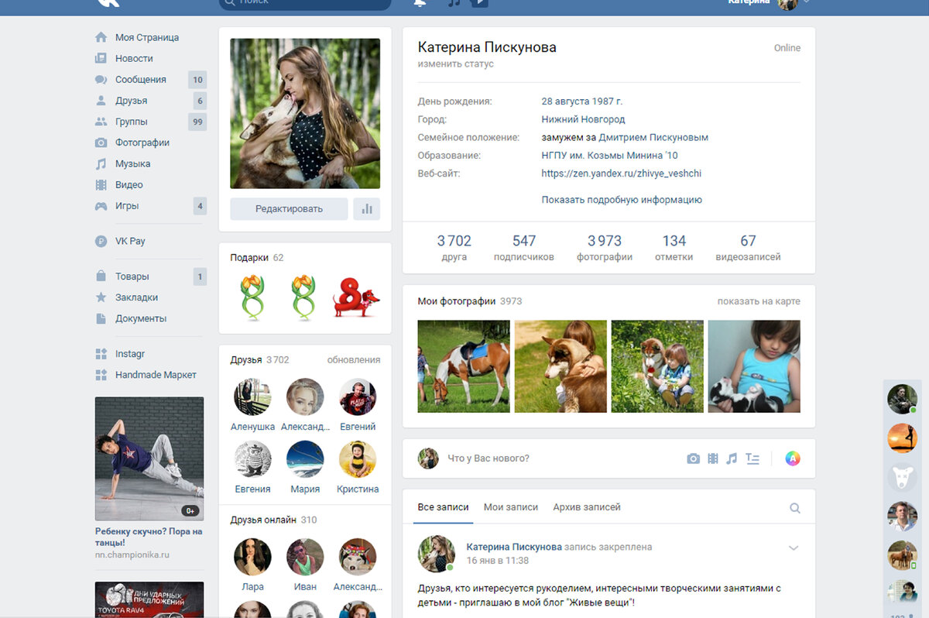Open 547 подписчиков counter
929x618 pixels.
tap(524, 248)
